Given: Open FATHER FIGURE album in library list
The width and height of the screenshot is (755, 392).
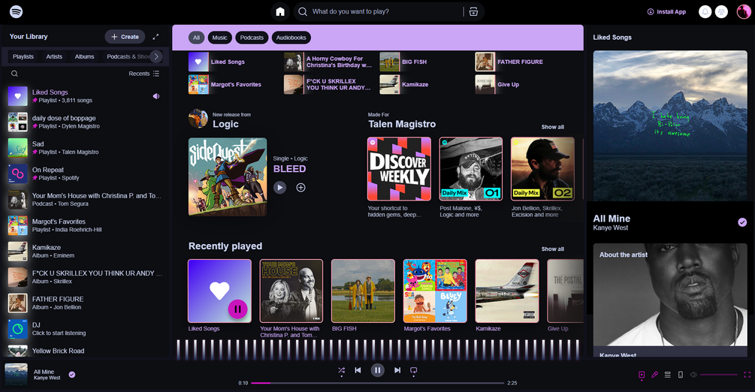Looking at the screenshot, I should coord(85,303).
